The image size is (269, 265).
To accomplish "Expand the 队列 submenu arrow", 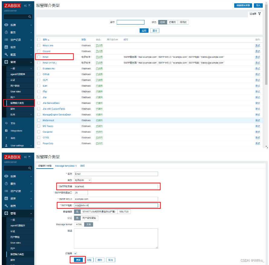I will coord(31,115).
